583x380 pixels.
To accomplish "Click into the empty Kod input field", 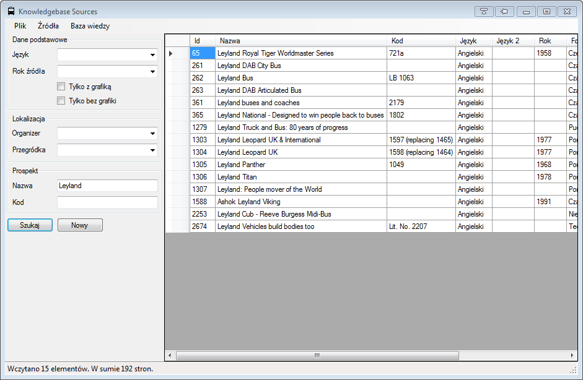I will tap(107, 202).
